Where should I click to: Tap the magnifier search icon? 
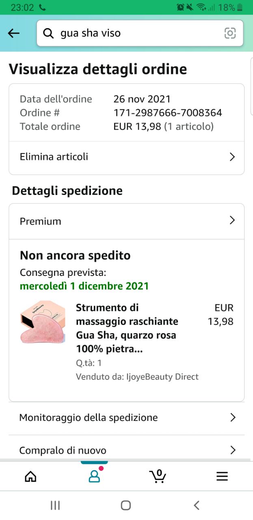click(x=48, y=33)
